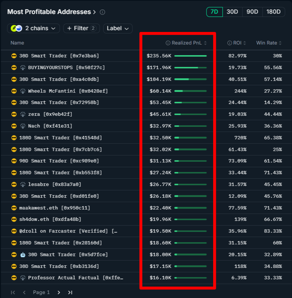Open 30D Smart Trader [0x7e3ba6]
Screen dimensions: 292x298
[59, 56]
